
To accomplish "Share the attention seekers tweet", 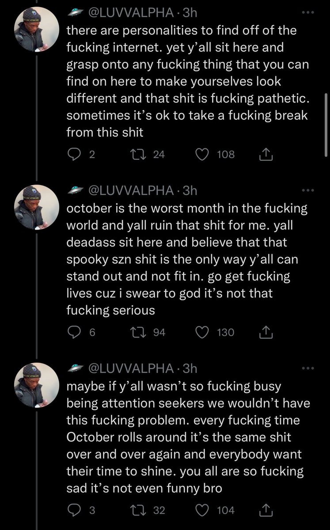I will click(x=265, y=510).
